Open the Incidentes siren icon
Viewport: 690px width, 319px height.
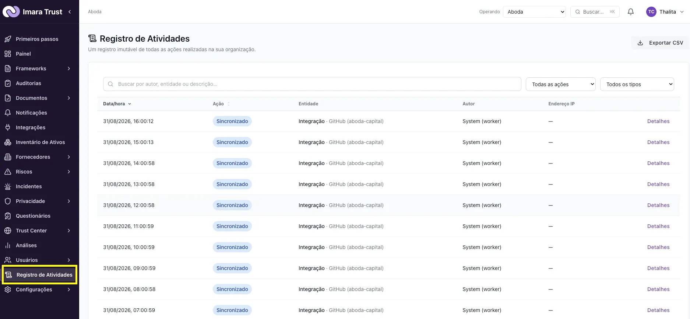(8, 186)
